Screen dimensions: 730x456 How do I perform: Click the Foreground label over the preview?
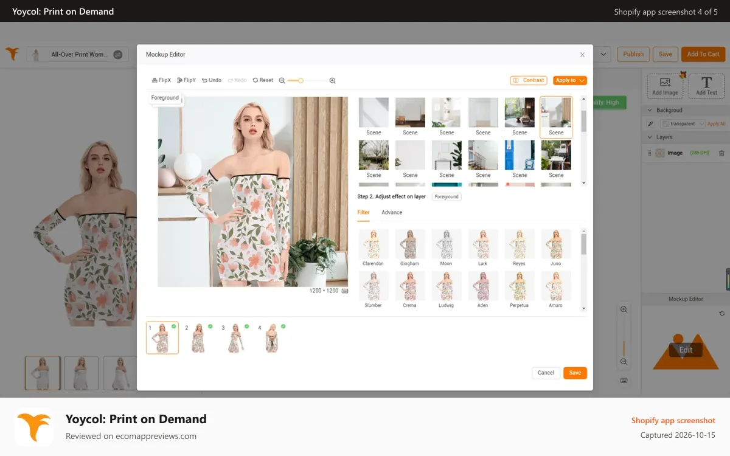(x=165, y=98)
